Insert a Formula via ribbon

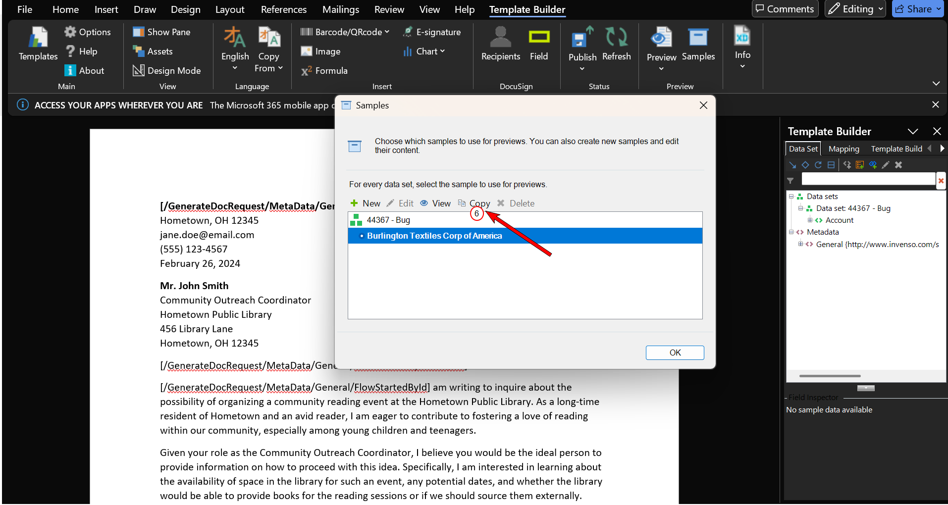(x=324, y=70)
